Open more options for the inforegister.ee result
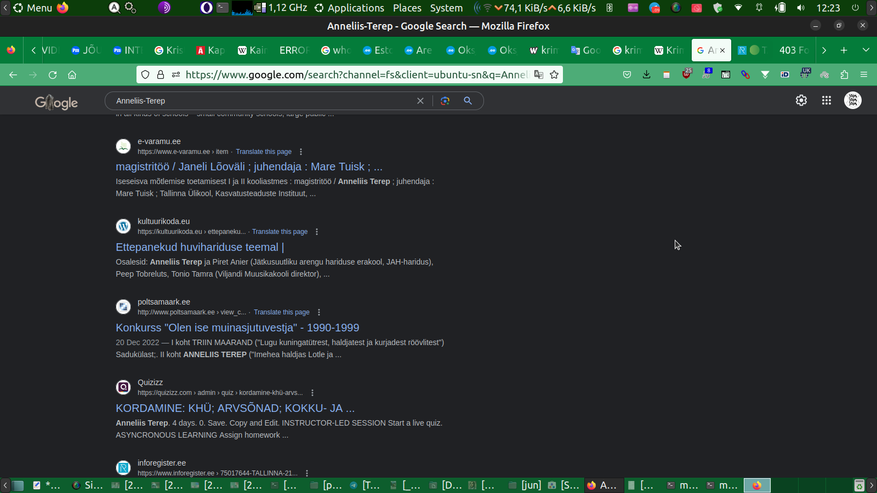Image resolution: width=877 pixels, height=493 pixels. [x=307, y=473]
